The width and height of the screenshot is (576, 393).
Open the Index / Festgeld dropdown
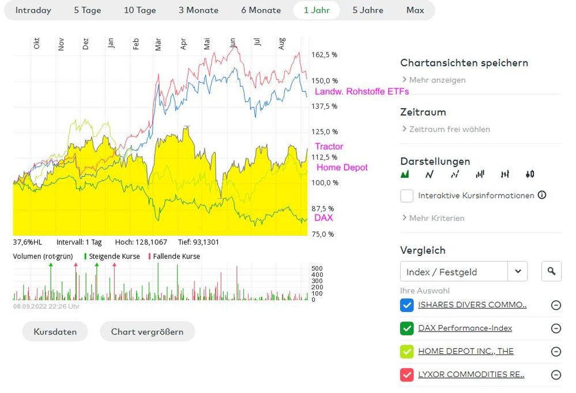pos(518,271)
